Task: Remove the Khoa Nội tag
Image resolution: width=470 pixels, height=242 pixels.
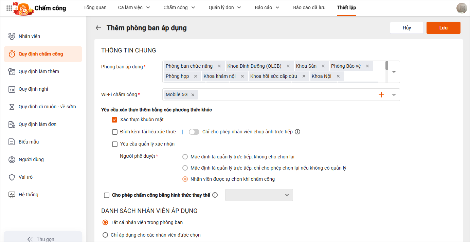Action: point(338,76)
